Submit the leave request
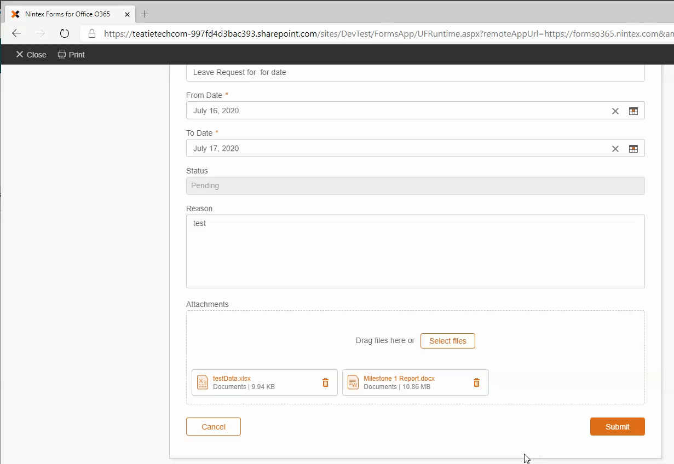Screen dimensions: 674x464 click(x=618, y=427)
